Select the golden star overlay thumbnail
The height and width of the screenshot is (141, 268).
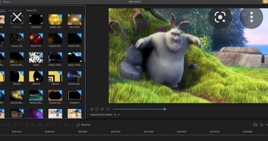55,19
